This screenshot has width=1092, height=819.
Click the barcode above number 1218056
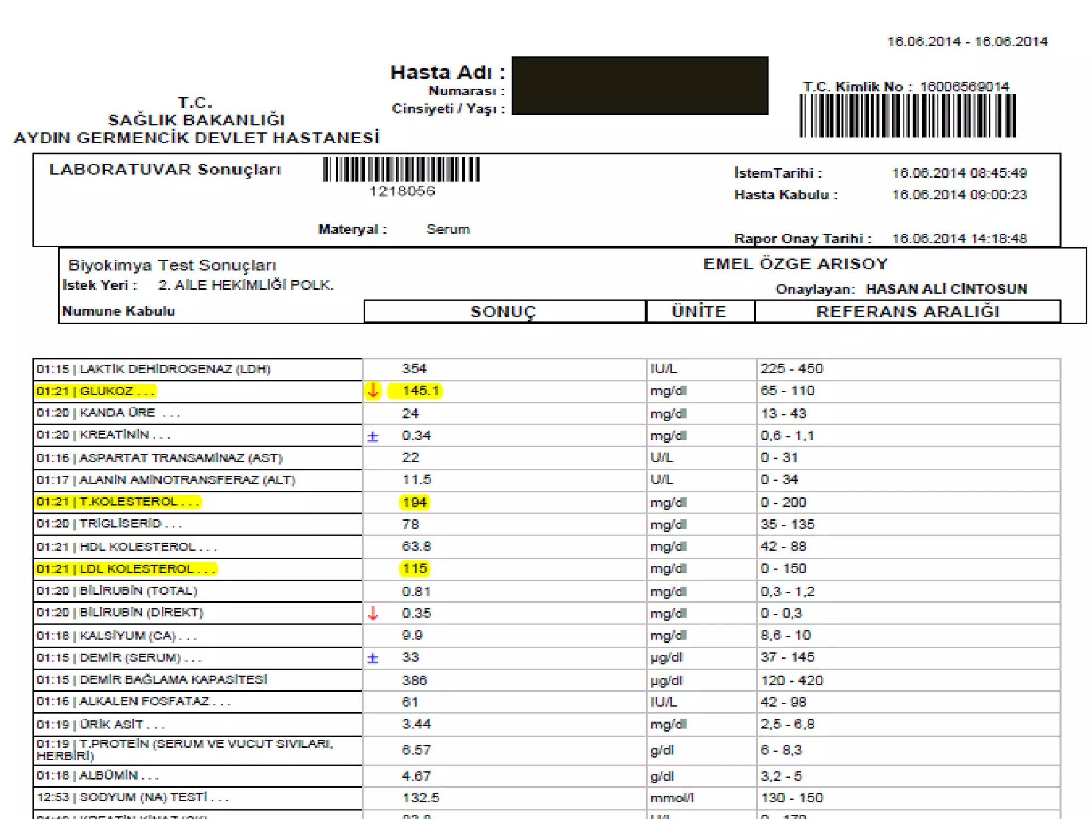point(401,170)
